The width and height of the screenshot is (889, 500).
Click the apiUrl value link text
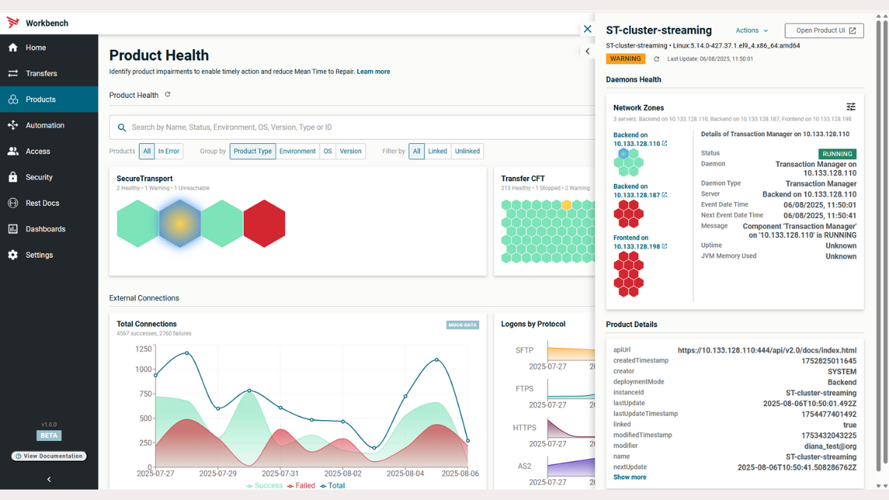767,351
